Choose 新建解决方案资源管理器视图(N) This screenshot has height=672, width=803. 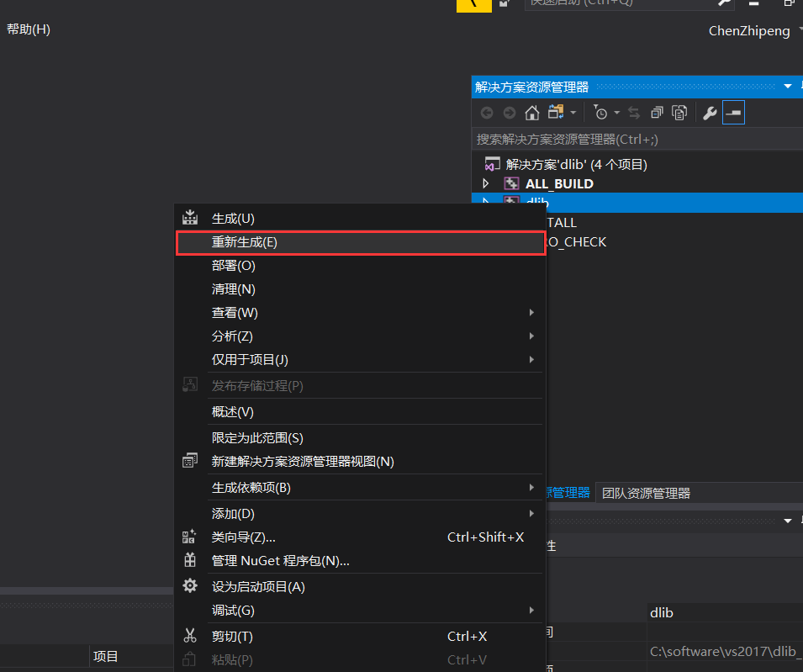click(x=360, y=462)
